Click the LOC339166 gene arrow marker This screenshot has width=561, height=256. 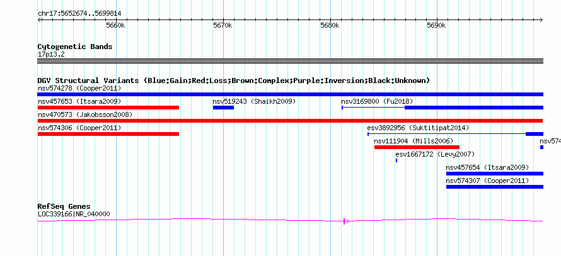pos(345,221)
